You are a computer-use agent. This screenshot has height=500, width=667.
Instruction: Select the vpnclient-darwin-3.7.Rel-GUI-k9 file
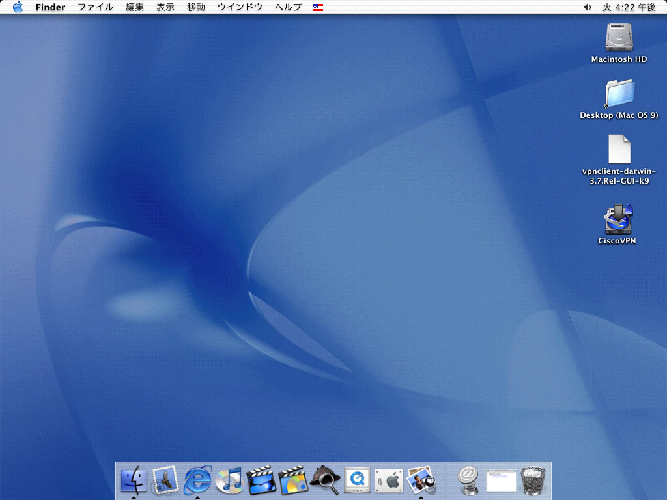point(619,149)
